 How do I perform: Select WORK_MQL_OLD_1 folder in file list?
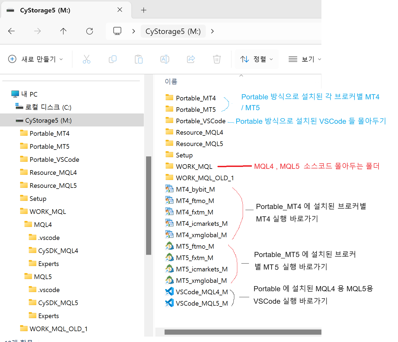click(200, 178)
